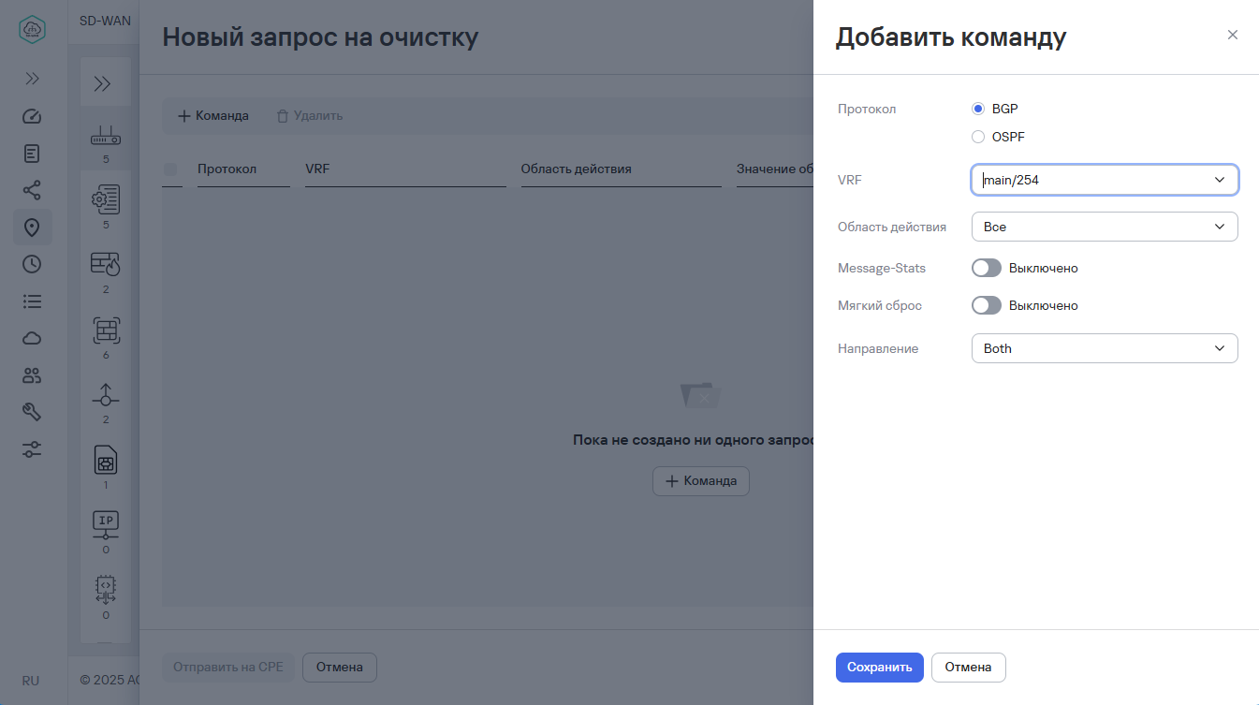Select the gear configuration list icon
Image resolution: width=1259 pixels, height=705 pixels.
[106, 199]
